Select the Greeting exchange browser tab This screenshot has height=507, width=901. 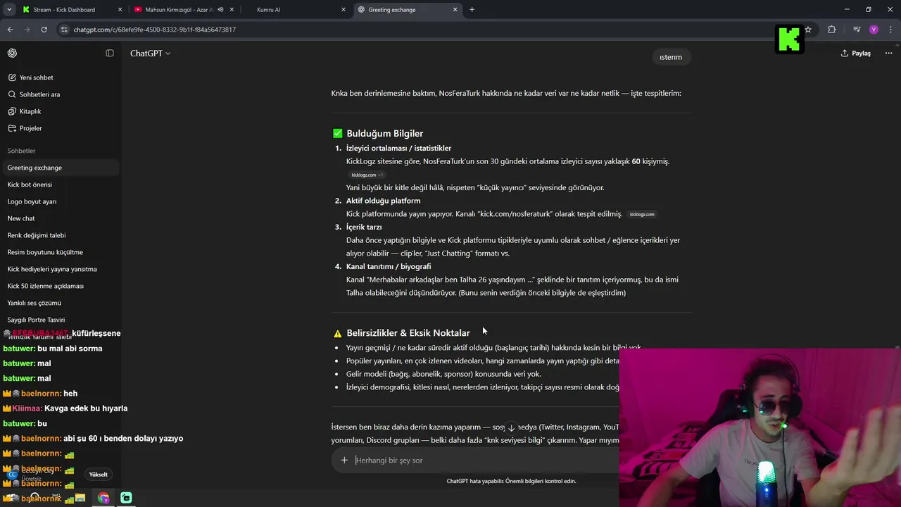(408, 10)
